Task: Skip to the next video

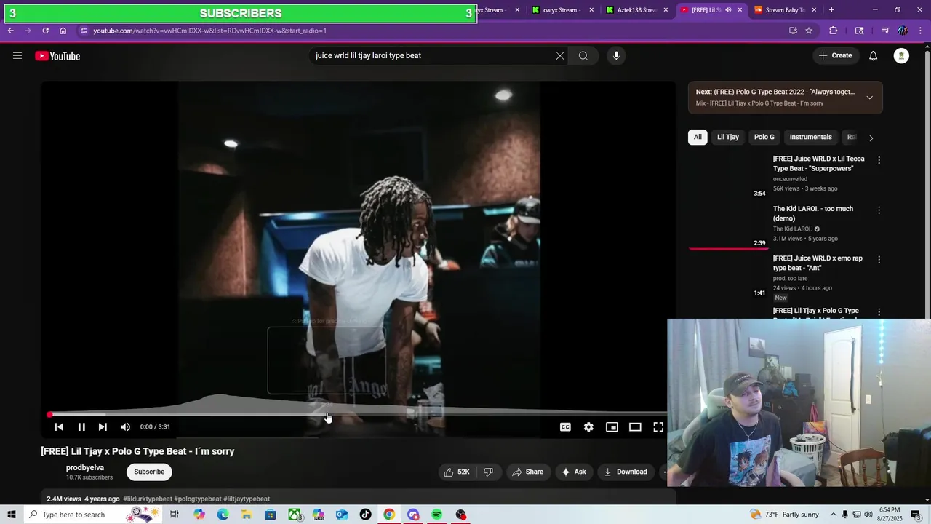Action: pyautogui.click(x=103, y=427)
